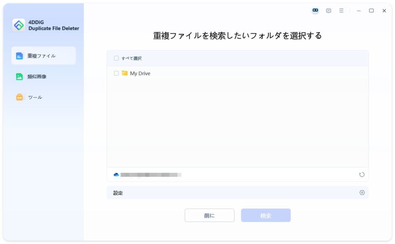Viewport: 395px width, 244px height.
Task: Check the すべて選択 checkbox
Action: (116, 58)
